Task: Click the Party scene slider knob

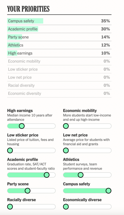Action: pyautogui.click(x=27, y=191)
